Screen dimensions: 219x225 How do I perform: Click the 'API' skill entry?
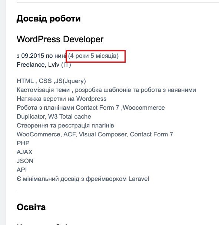[x=21, y=170]
